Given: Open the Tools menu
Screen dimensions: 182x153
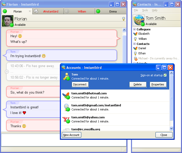Looking at the screenshot, I should pyautogui.click(x=145, y=10).
